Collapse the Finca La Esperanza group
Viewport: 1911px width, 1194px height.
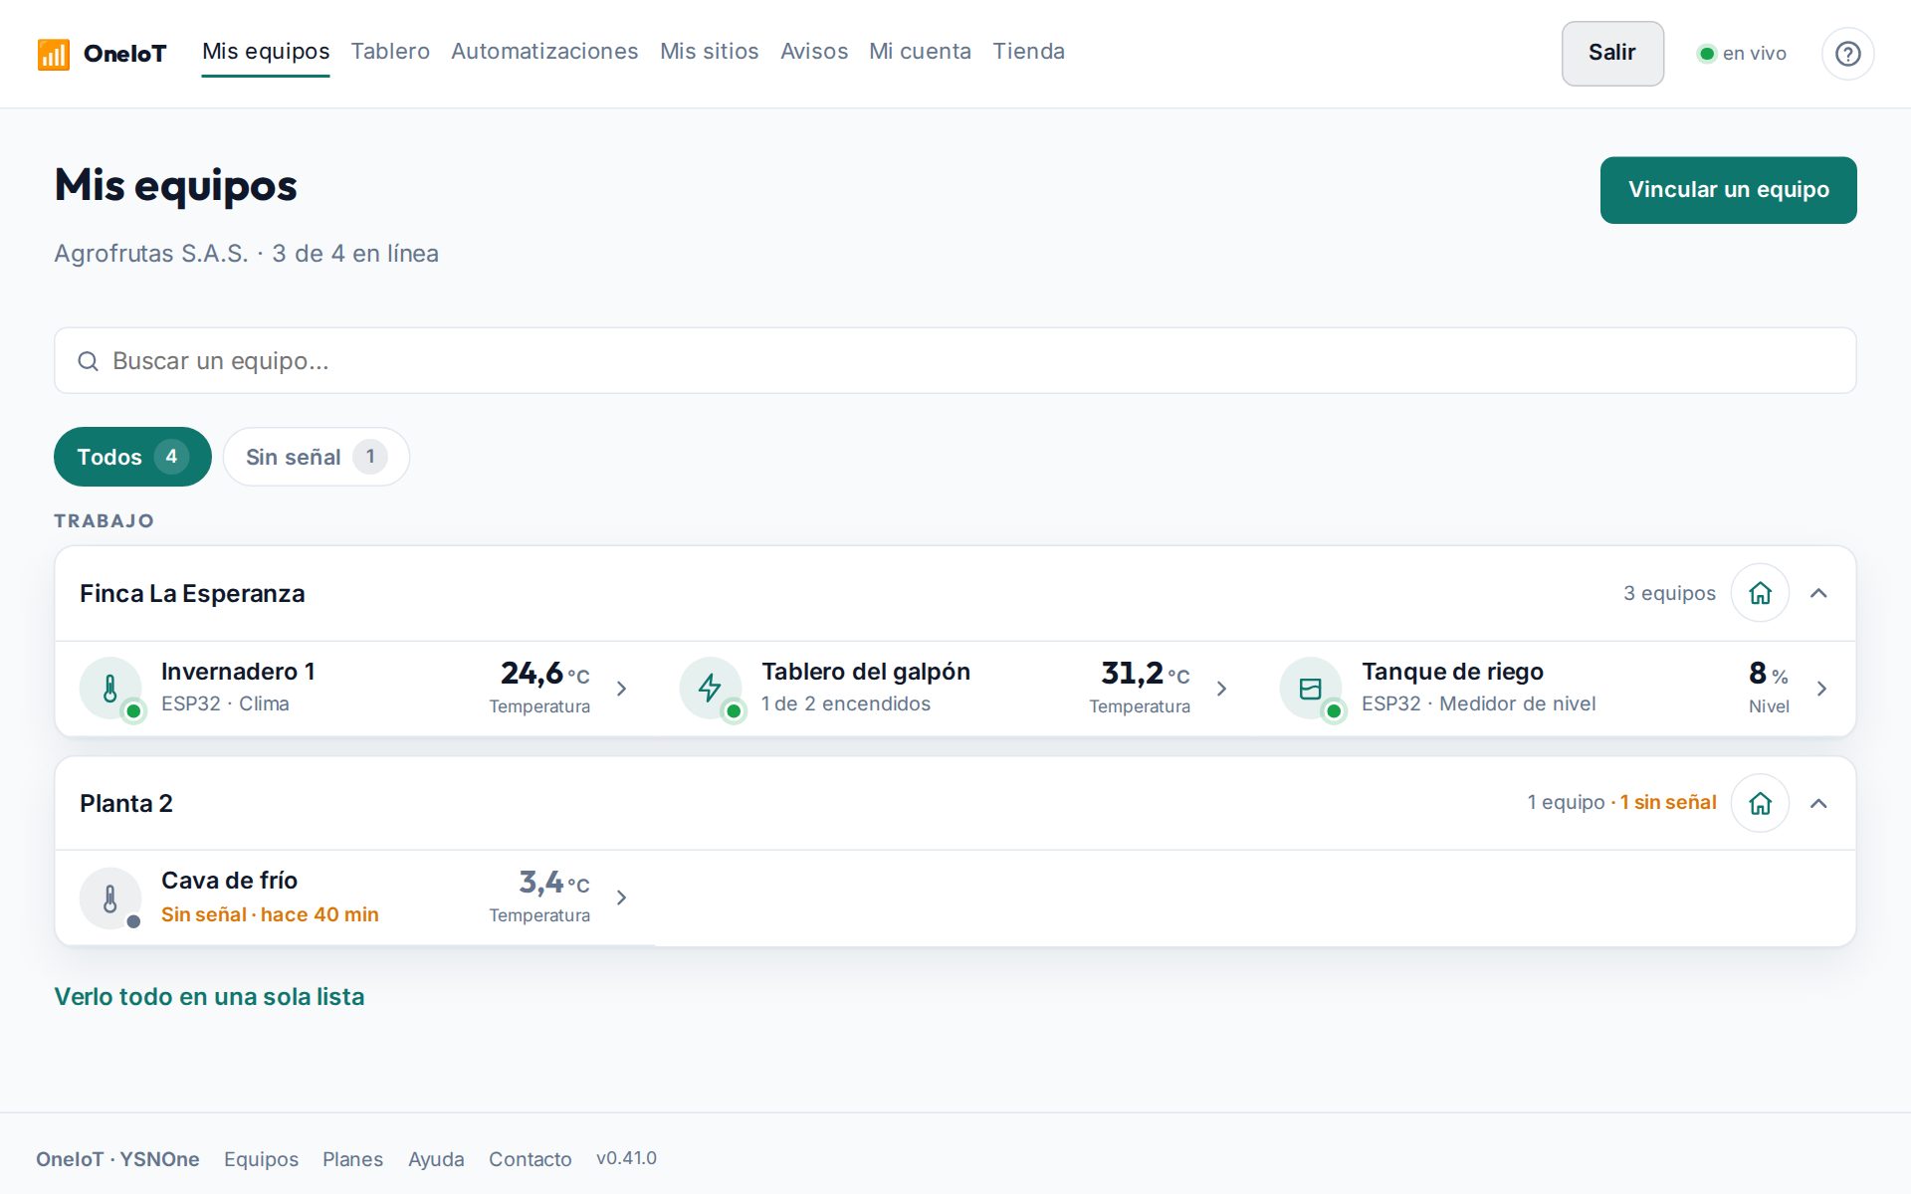1818,593
